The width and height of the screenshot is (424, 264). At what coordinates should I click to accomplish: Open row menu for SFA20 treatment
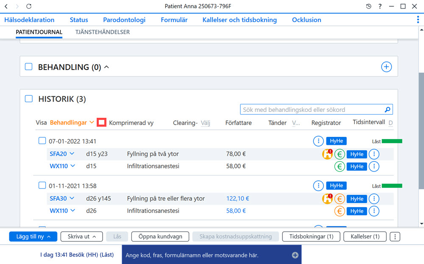pos(374,154)
